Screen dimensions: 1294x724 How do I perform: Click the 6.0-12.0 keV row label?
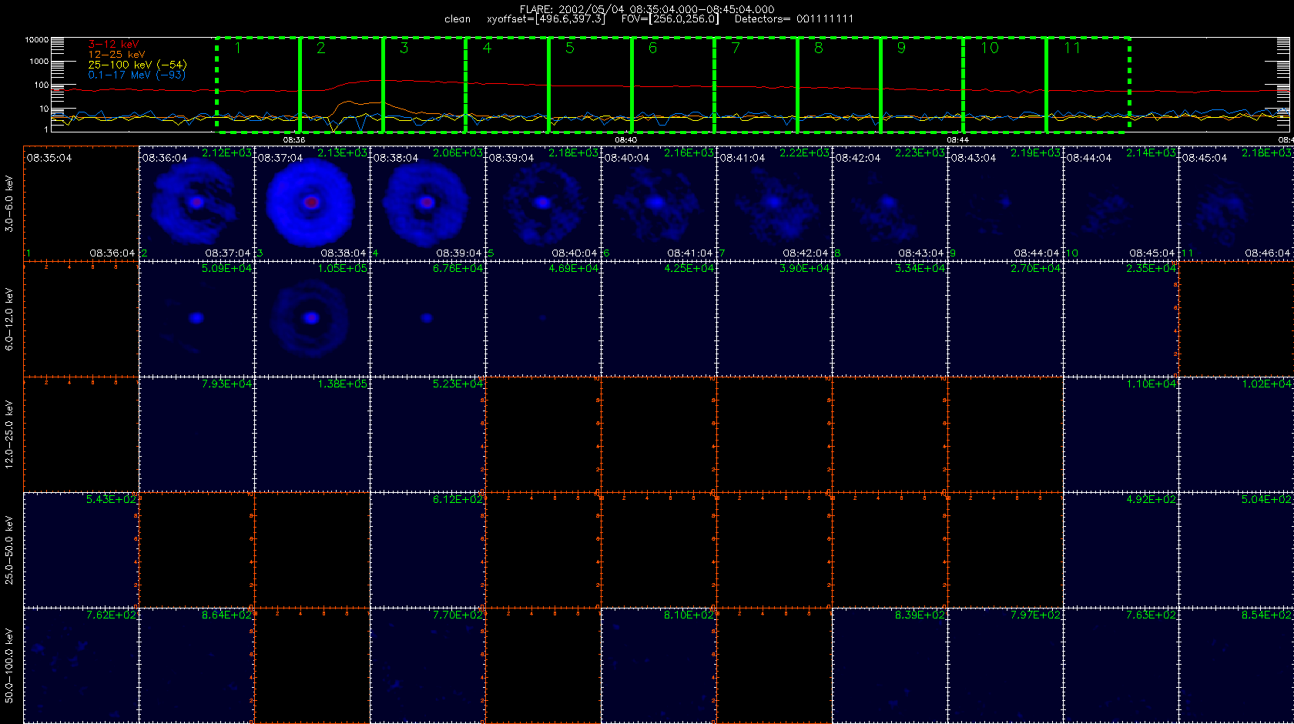[x=9, y=319]
